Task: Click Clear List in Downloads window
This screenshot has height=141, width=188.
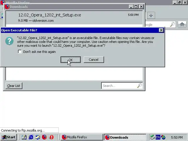Action: pyautogui.click(x=14, y=86)
